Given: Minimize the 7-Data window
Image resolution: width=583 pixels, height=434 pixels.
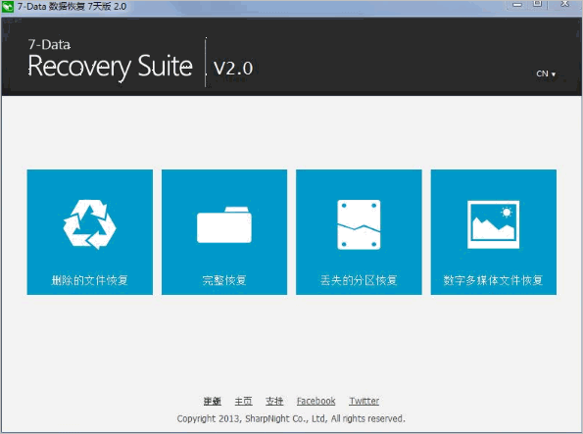Looking at the screenshot, I should click(517, 5).
